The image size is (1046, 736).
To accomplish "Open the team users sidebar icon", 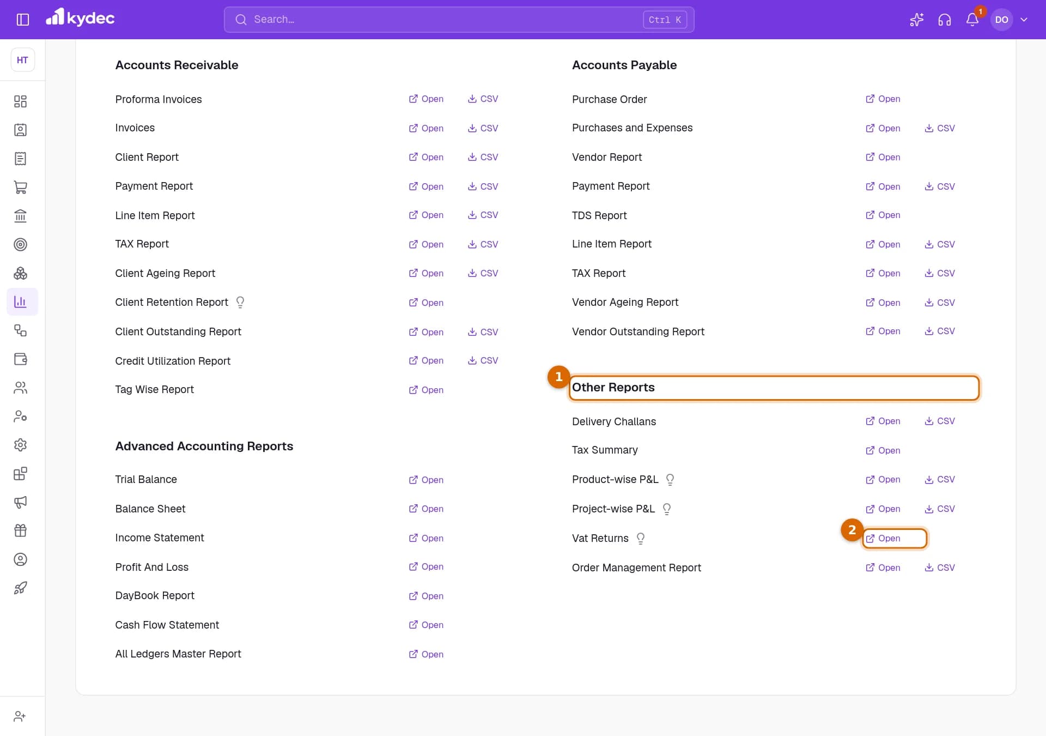I will click(x=20, y=388).
